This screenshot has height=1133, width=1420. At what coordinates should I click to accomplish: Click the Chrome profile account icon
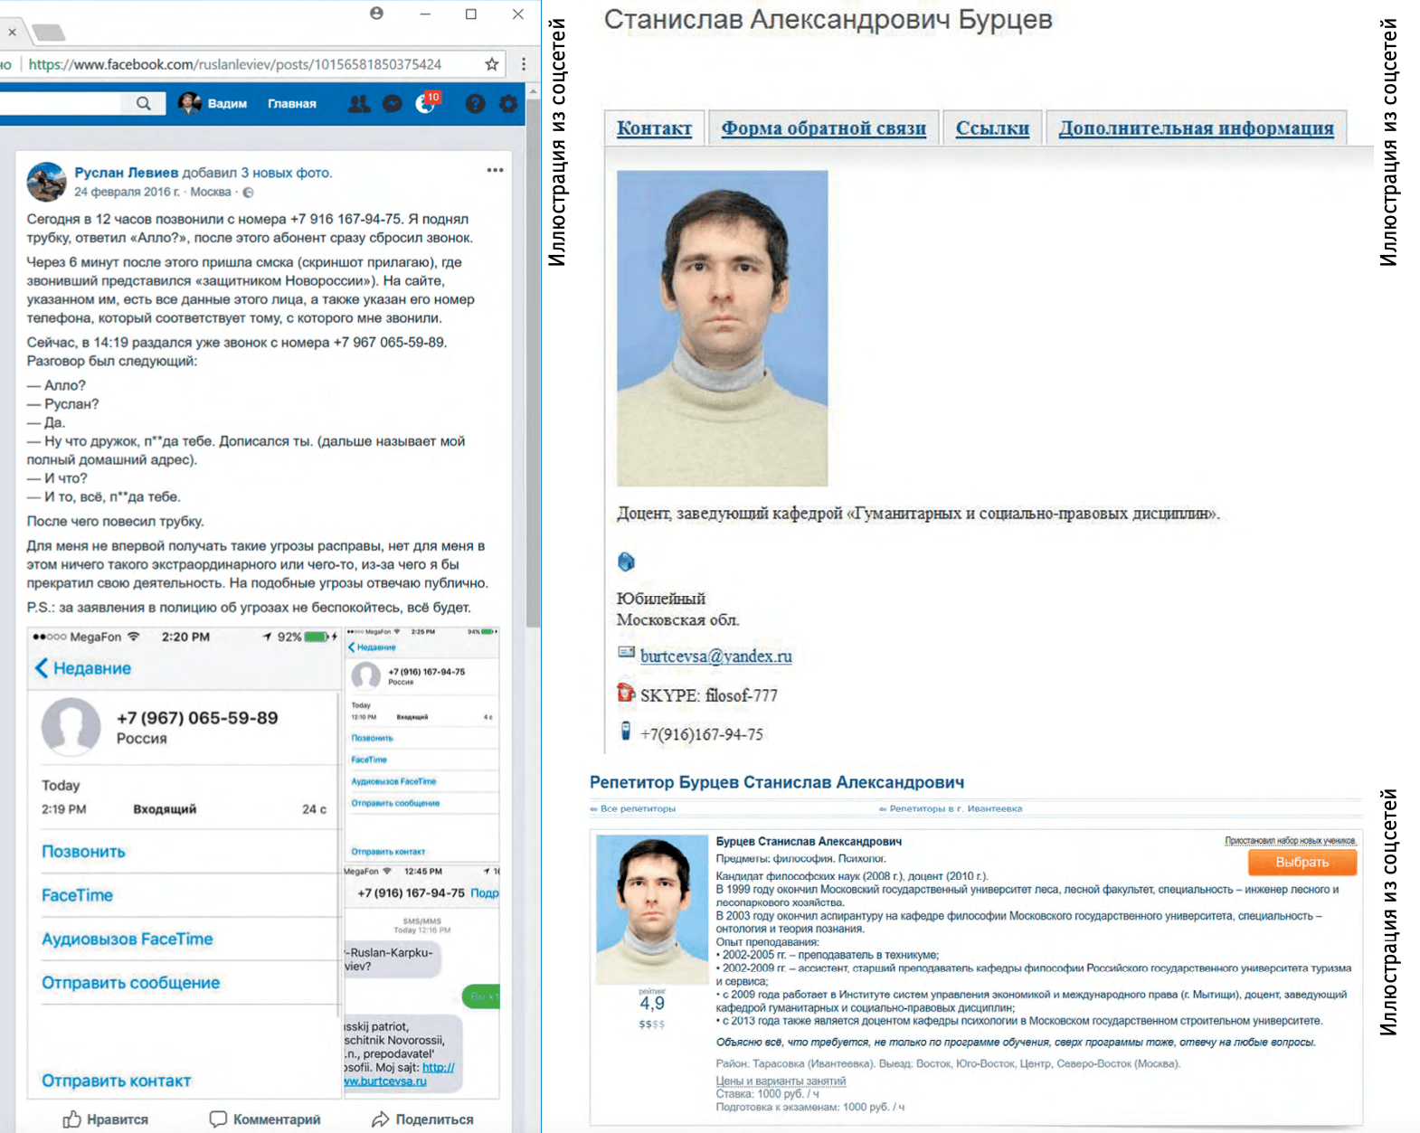(376, 14)
